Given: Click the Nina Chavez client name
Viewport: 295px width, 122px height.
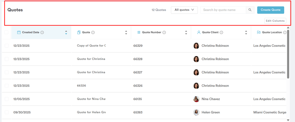Looking at the screenshot, I should point(211,99).
